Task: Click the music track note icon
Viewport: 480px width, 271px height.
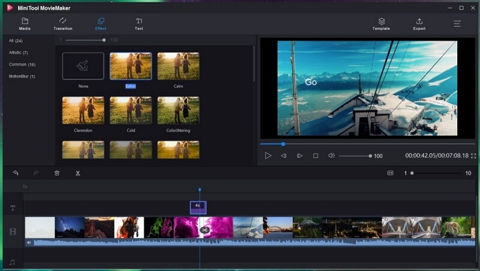Action: [x=12, y=262]
